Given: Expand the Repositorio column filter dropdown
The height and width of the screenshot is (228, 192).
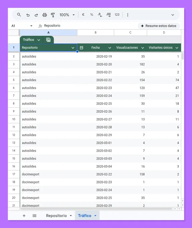Looking at the screenshot, I should (x=73, y=48).
